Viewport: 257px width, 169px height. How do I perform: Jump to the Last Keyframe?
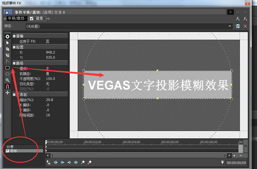tap(76, 162)
